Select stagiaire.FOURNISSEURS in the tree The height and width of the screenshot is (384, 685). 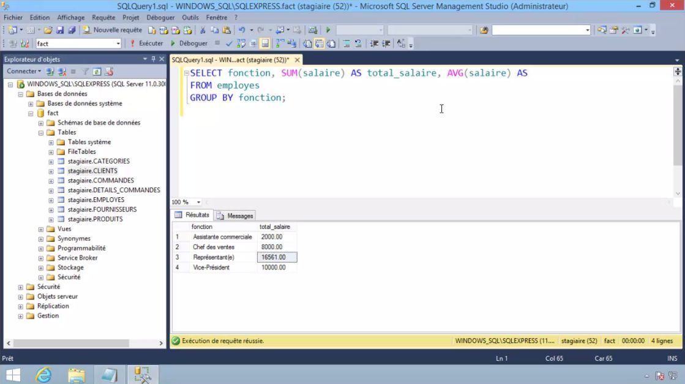[x=102, y=209]
